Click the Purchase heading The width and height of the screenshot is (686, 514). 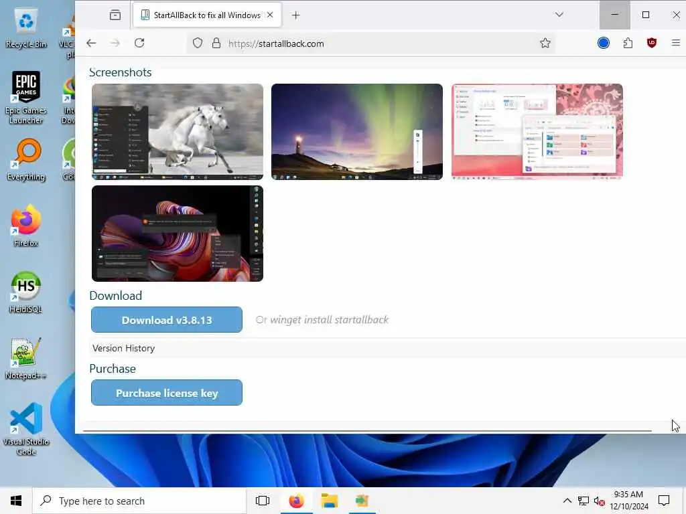point(113,369)
